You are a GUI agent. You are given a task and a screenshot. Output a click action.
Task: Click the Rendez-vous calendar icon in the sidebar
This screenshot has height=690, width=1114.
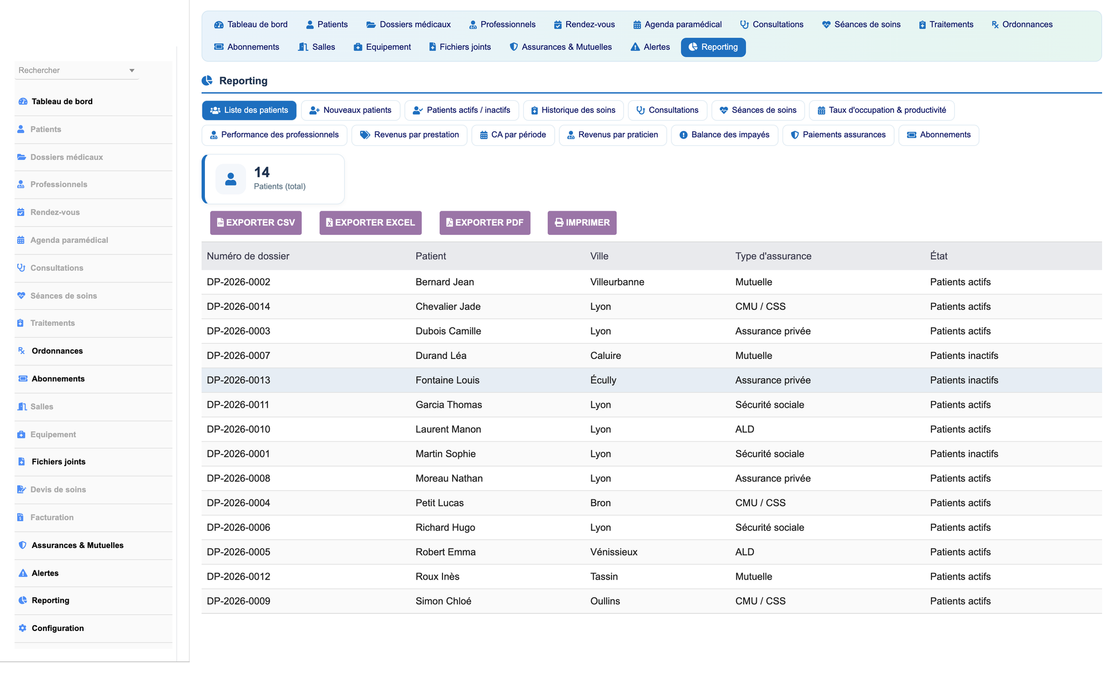tap(21, 212)
